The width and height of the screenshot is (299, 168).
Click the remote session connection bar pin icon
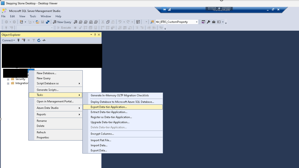point(164,10)
